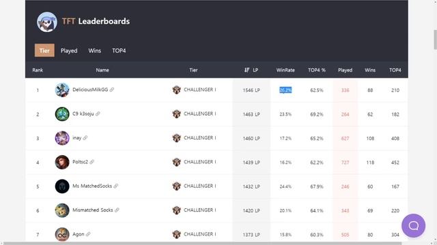The image size is (437, 245).
Task: Click the Challenger emblem in C9 k3soju's row
Action: click(176, 114)
